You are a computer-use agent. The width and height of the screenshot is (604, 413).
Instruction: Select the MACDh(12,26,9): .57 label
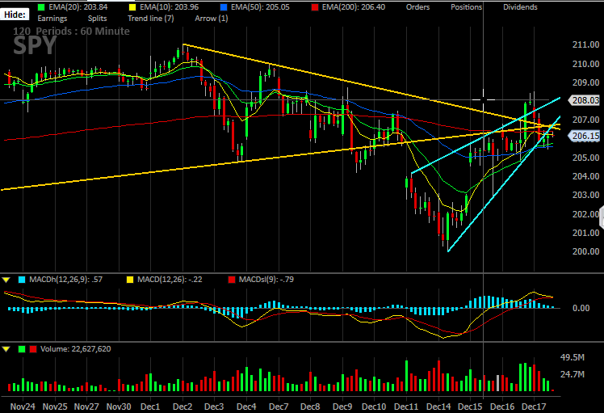(66, 279)
